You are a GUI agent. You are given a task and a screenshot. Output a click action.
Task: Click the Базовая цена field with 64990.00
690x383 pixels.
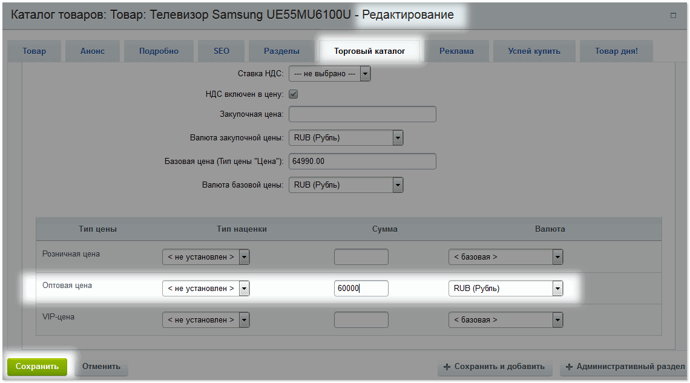pos(363,162)
